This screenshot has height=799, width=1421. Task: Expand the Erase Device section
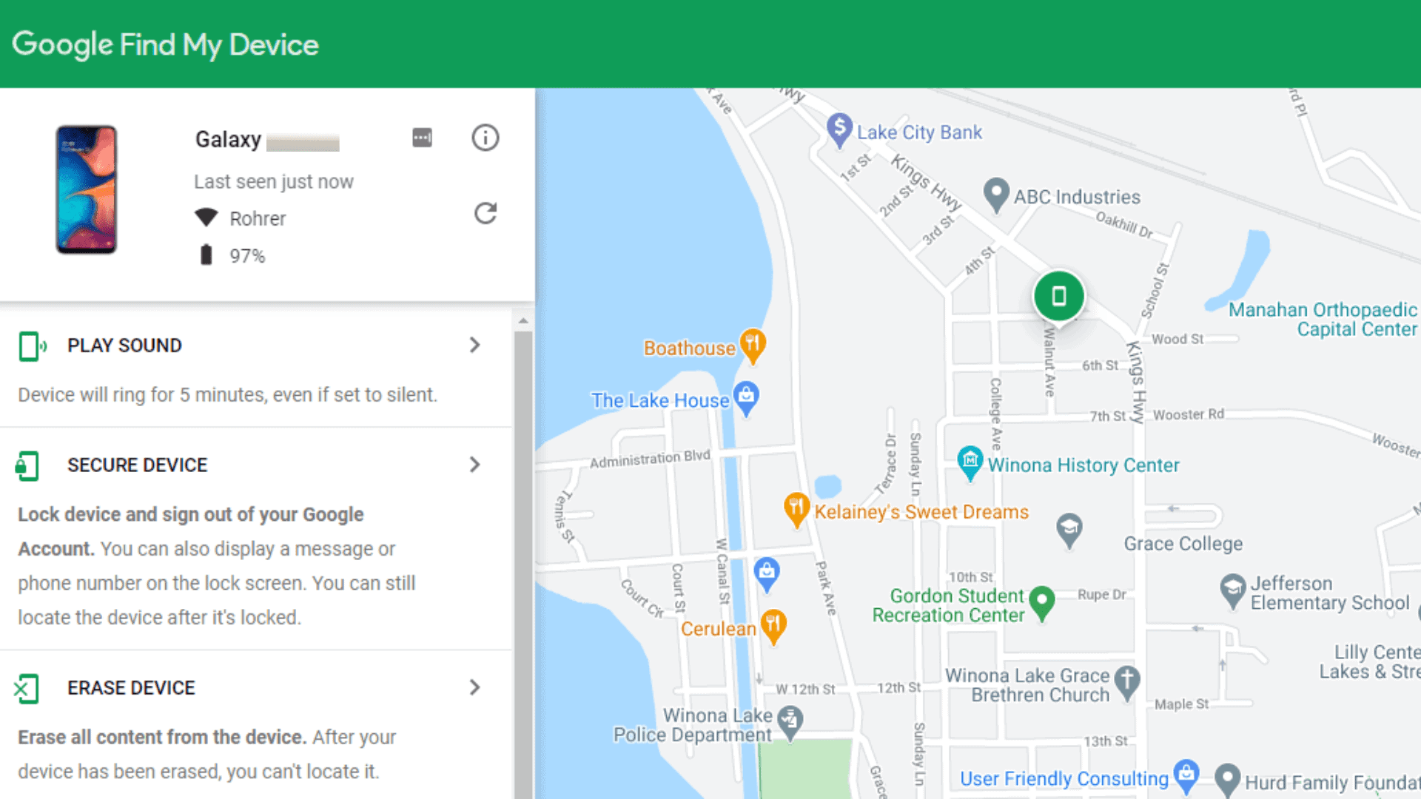[475, 687]
